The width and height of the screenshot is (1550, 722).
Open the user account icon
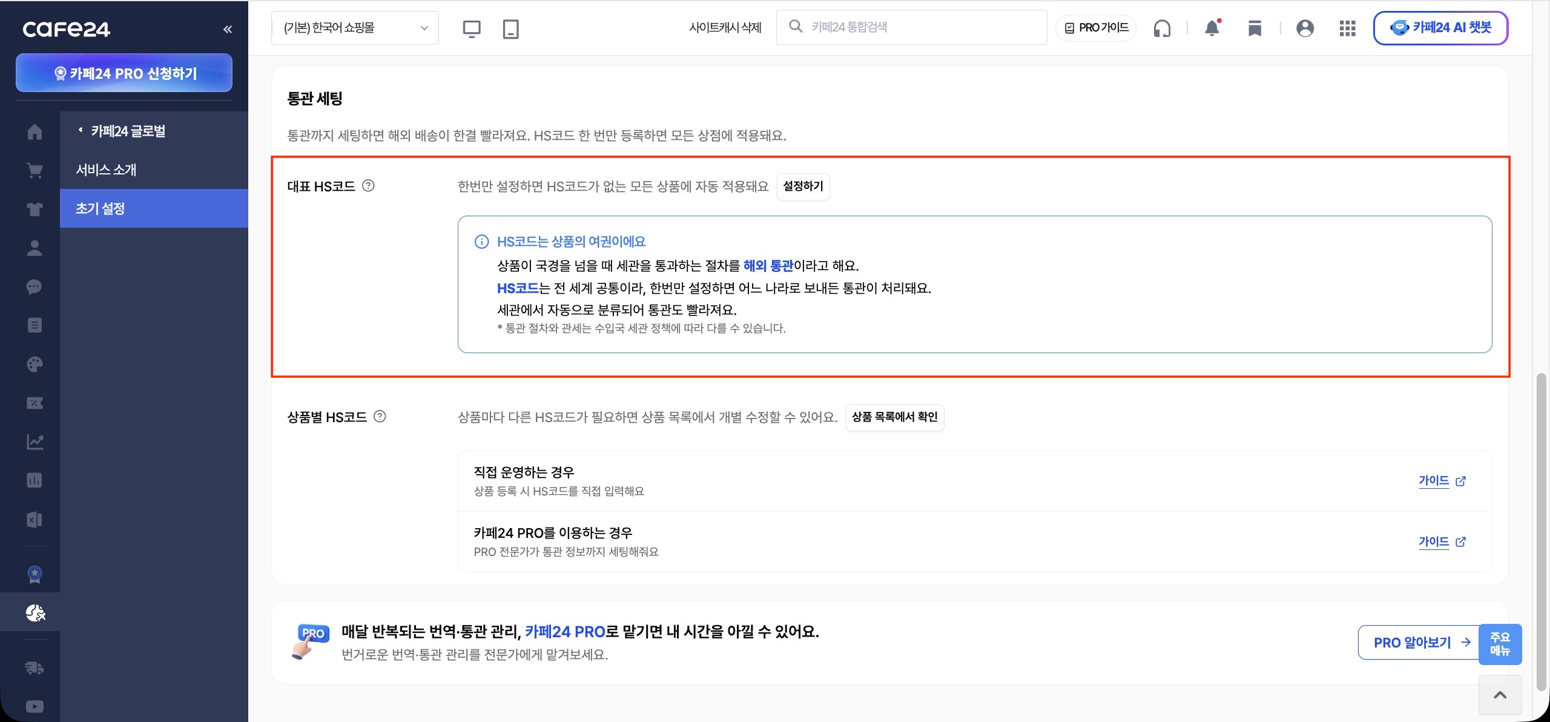(1305, 28)
